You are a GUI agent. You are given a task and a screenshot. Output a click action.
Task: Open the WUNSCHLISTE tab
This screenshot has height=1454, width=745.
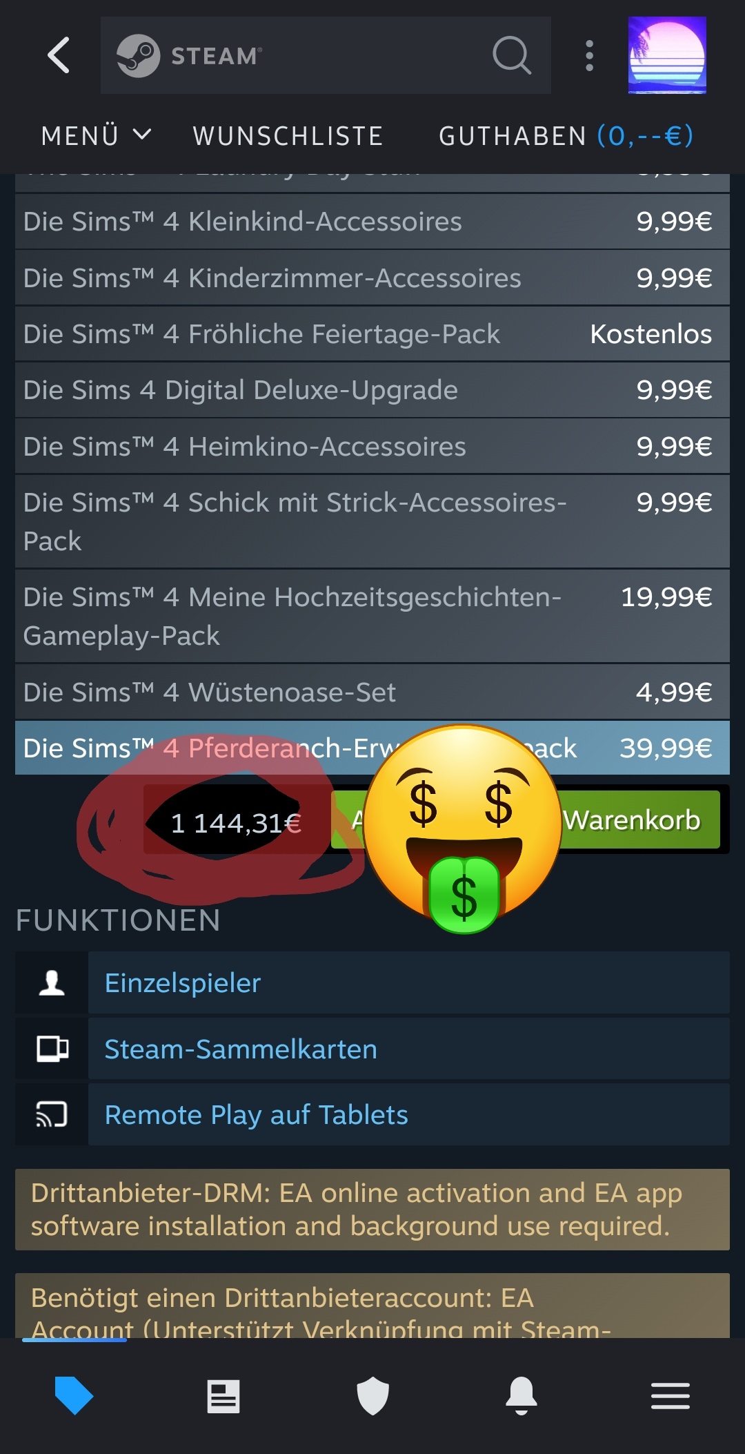coord(288,135)
